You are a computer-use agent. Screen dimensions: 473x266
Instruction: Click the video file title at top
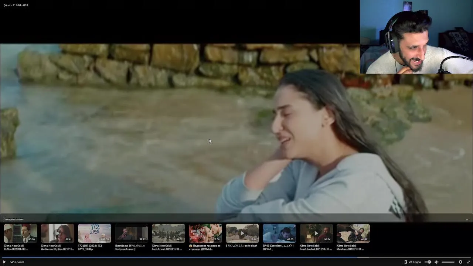pos(16,5)
